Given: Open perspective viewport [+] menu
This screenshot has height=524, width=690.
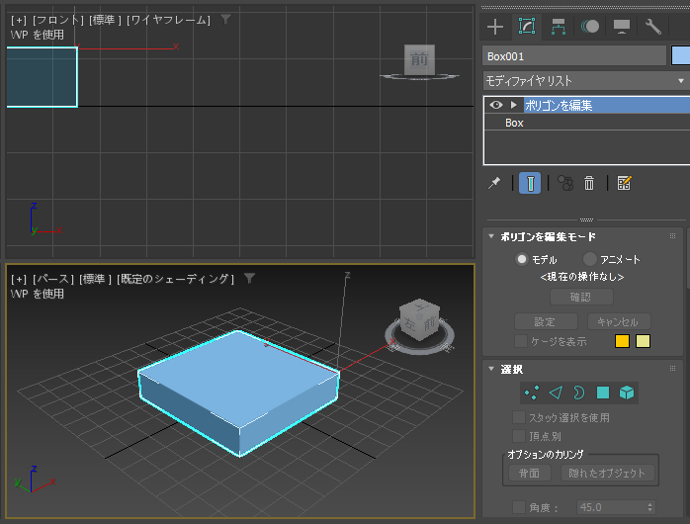Looking at the screenshot, I should pyautogui.click(x=19, y=280).
